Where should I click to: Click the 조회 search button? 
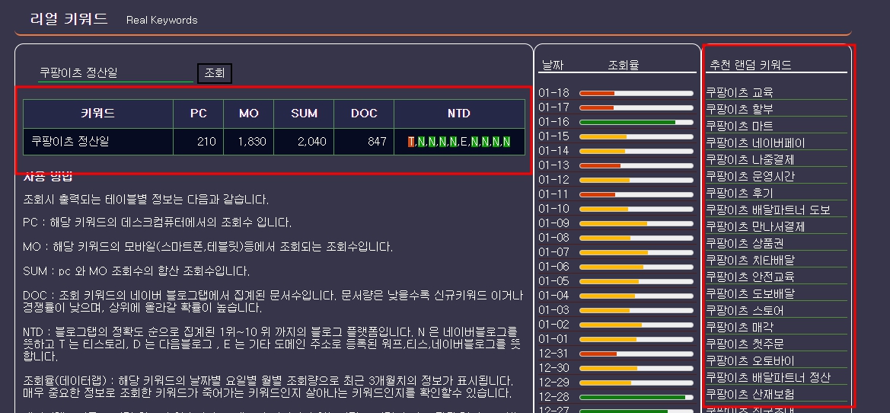[215, 73]
